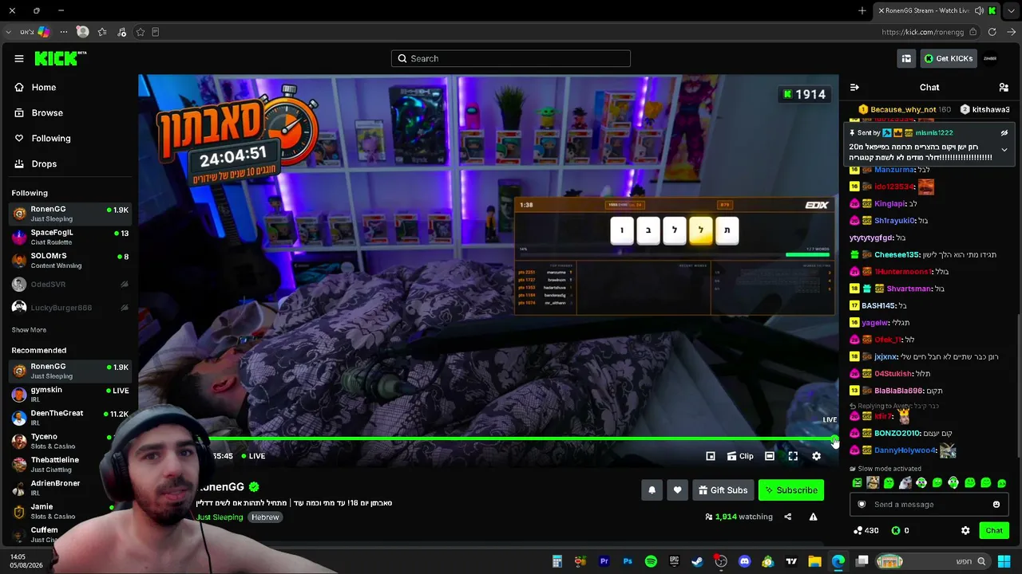Screen dimensions: 1022x574
Task: Enter fullscreen video mode
Action: coord(793,456)
